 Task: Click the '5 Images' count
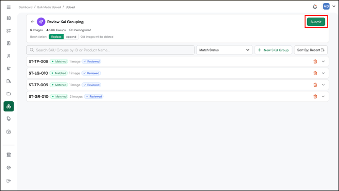coord(36,30)
